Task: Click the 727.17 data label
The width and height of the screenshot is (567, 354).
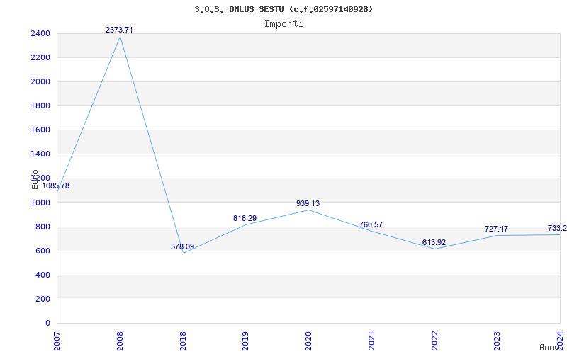Action: pos(496,229)
